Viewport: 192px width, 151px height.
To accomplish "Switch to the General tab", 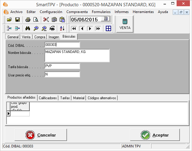I will tap(13, 37).
